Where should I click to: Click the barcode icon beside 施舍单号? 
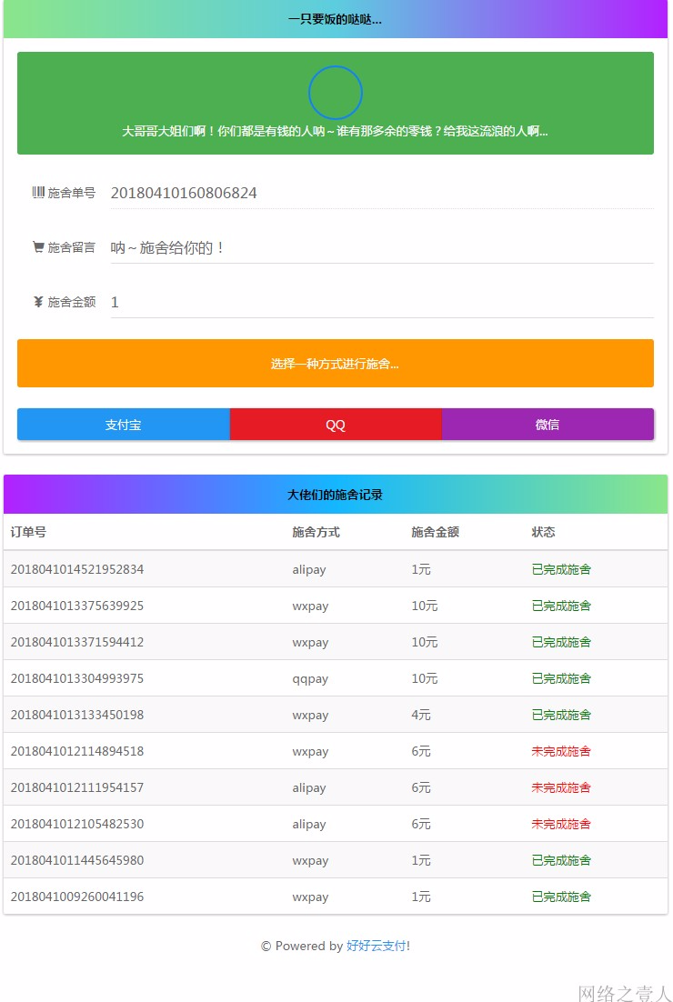coord(38,192)
